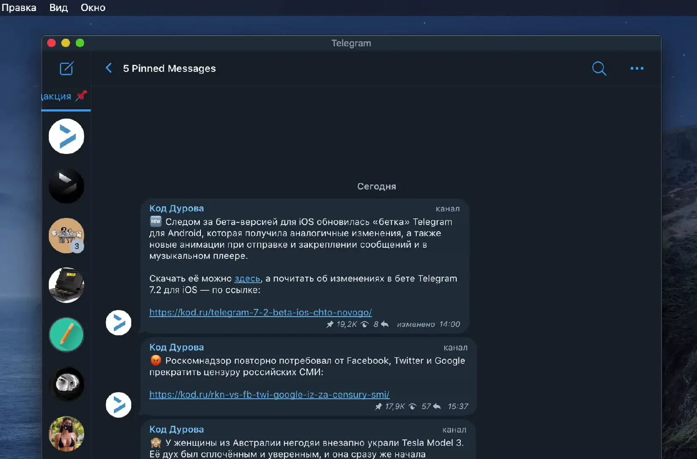Viewport: 697px width, 459px height.
Task: Click the compose new message icon
Action: [x=67, y=68]
